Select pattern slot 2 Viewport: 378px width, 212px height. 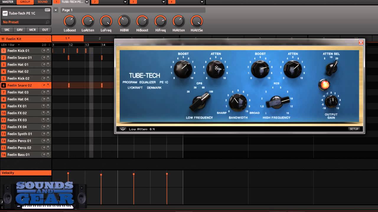(100, 39)
